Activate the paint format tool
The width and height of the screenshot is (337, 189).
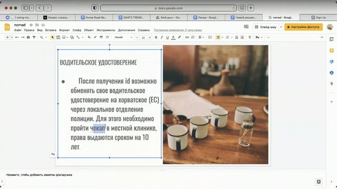click(34, 37)
